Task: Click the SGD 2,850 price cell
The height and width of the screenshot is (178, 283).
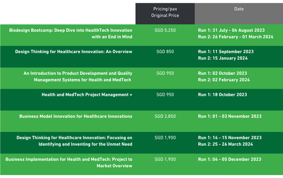Action: [x=165, y=116]
